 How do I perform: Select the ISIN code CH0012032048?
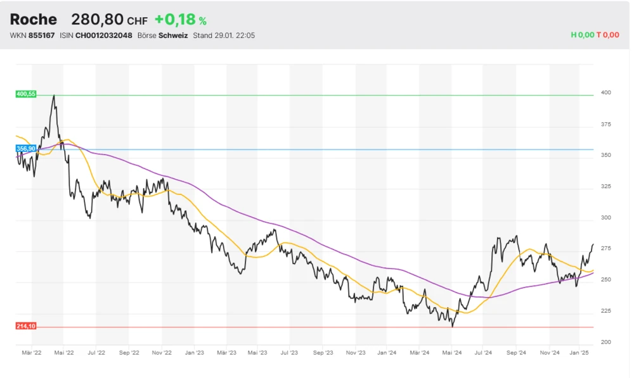[104, 35]
